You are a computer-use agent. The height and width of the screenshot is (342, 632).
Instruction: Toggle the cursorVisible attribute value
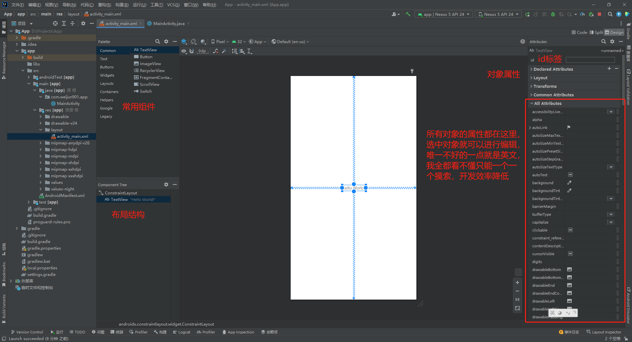571,254
